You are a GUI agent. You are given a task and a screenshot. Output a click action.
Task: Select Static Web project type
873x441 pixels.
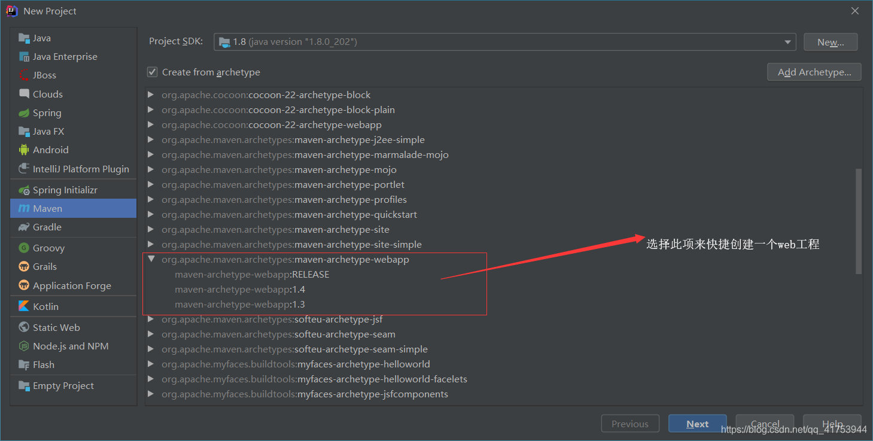74,327
